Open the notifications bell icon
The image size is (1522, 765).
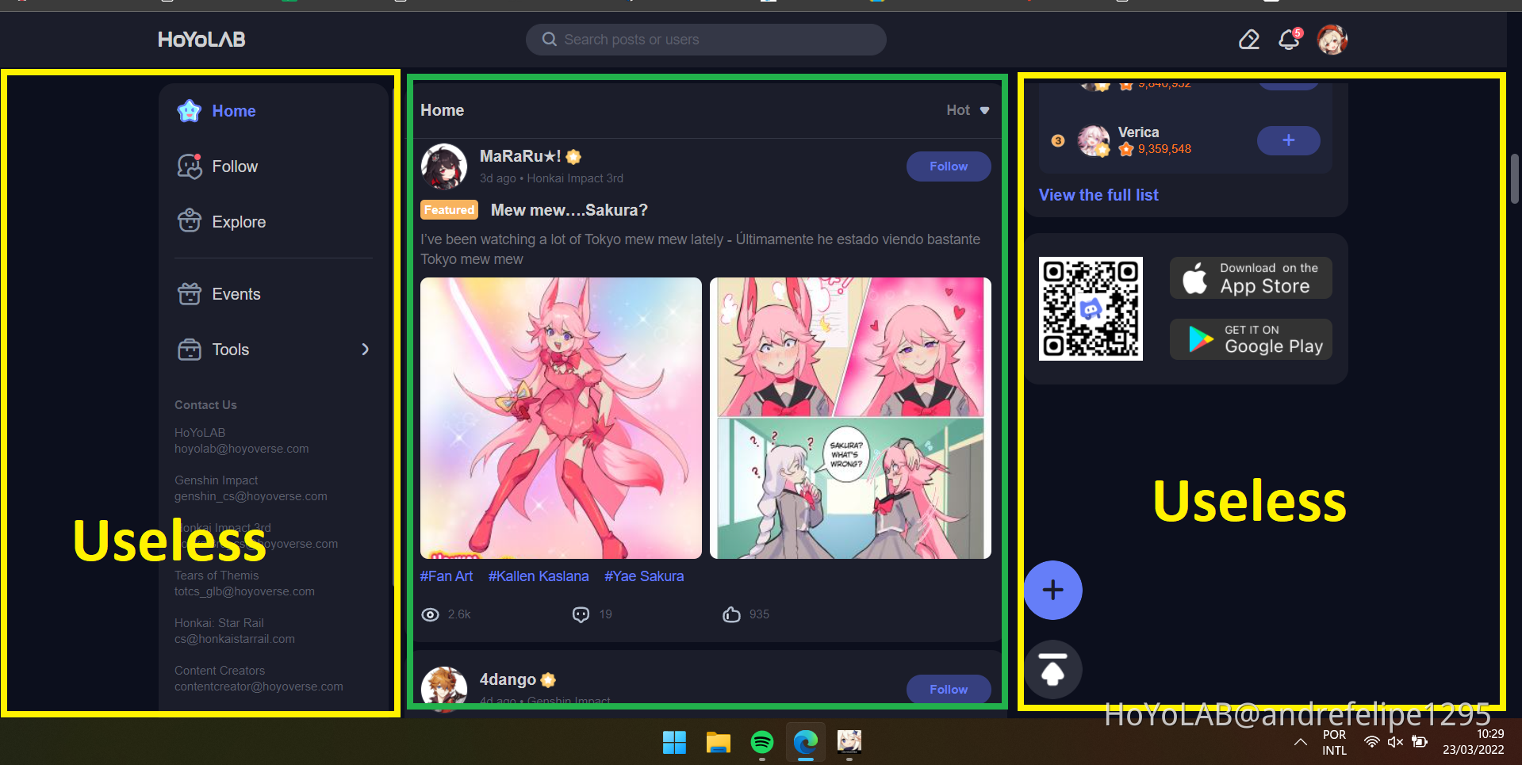point(1289,40)
